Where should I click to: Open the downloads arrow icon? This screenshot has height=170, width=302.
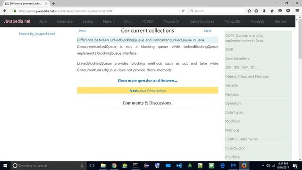[264, 11]
